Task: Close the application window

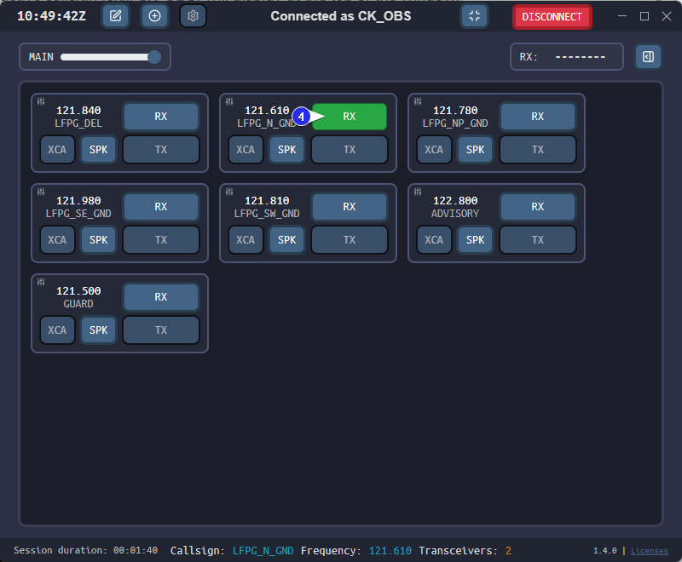Action: coord(667,16)
